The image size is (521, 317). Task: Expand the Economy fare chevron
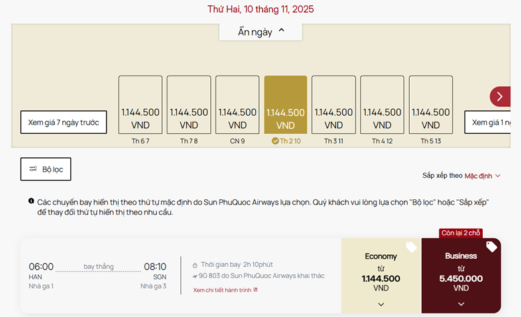point(381,304)
